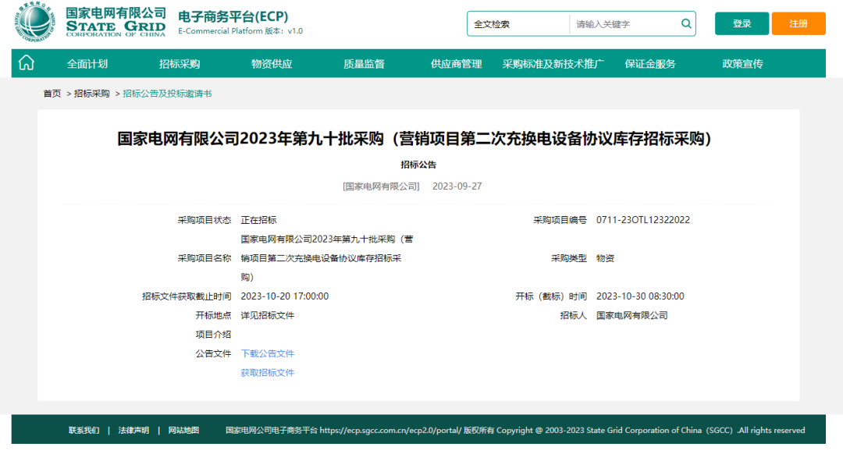Click 网站地图 in the footer
This screenshot has height=454, width=843.
183,431
